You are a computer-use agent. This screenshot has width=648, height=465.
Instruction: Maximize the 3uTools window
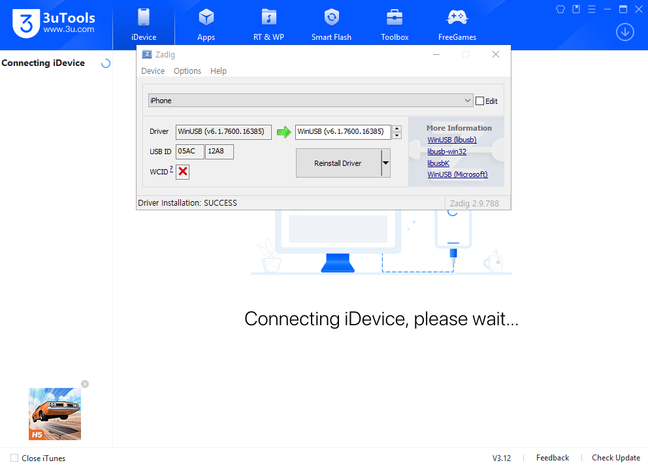pyautogui.click(x=623, y=9)
